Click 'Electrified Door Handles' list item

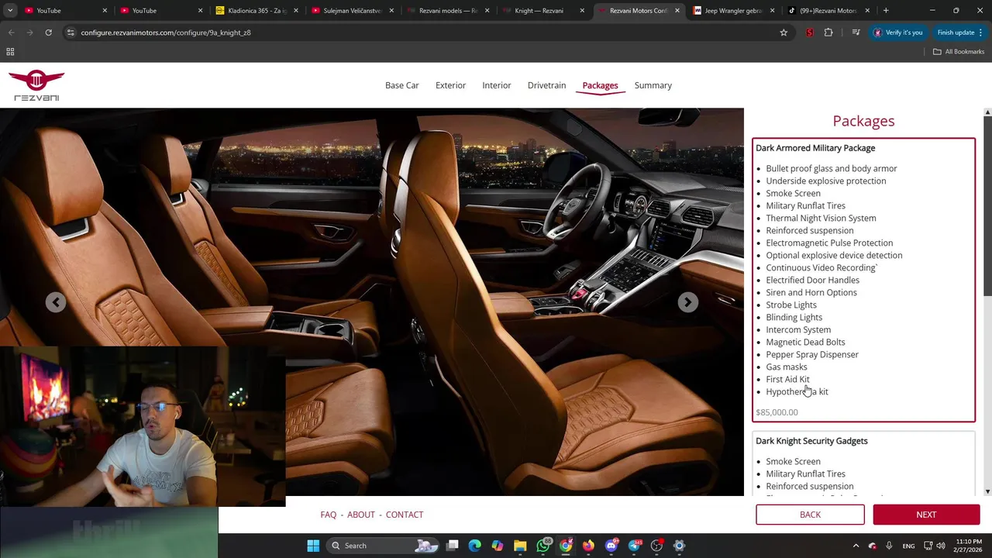[812, 280]
